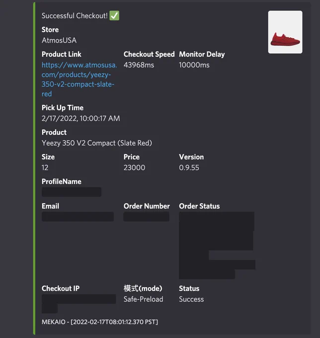This screenshot has height=338, width=320.
Task: Click the checkout speed value '43968ms'
Action: tap(139, 65)
